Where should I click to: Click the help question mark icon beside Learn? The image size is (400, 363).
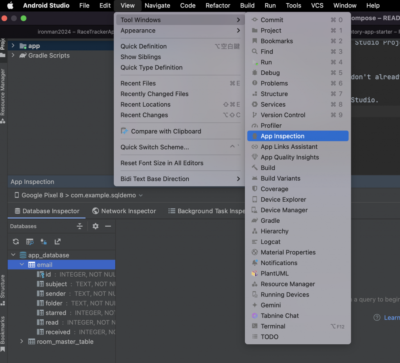(377, 318)
